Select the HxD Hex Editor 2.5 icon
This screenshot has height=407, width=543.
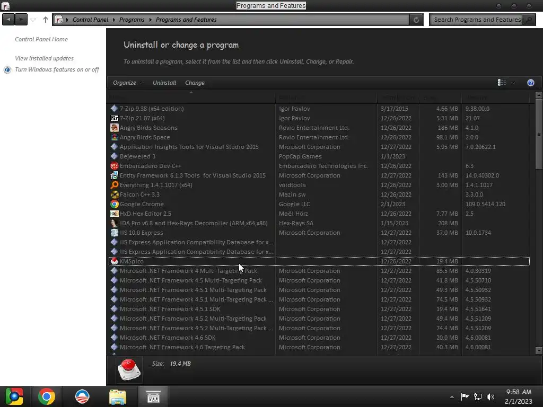click(x=115, y=214)
